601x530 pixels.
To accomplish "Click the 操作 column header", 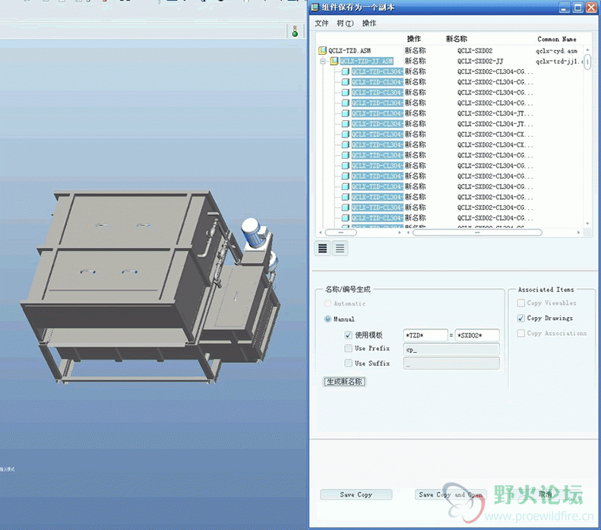I will click(413, 39).
